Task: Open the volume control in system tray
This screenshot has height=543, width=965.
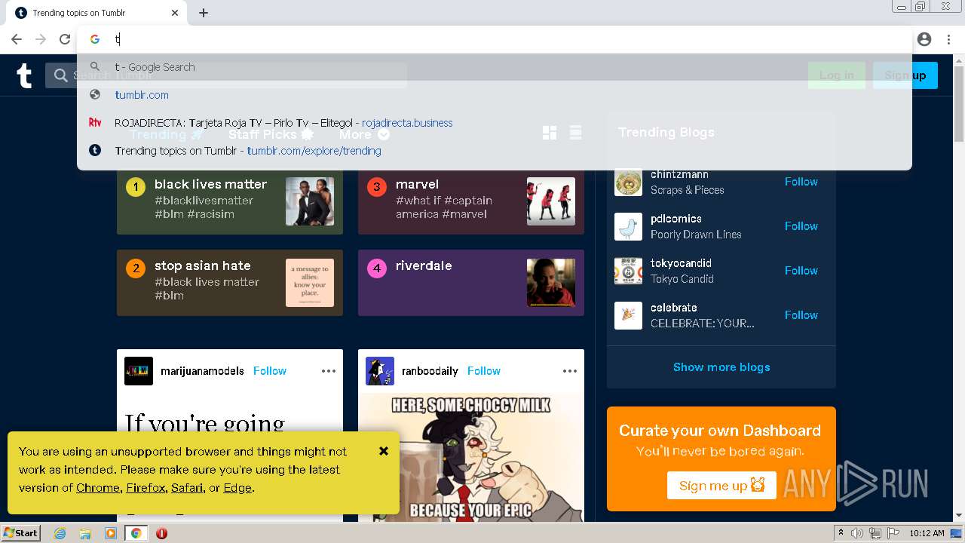Action: click(857, 533)
